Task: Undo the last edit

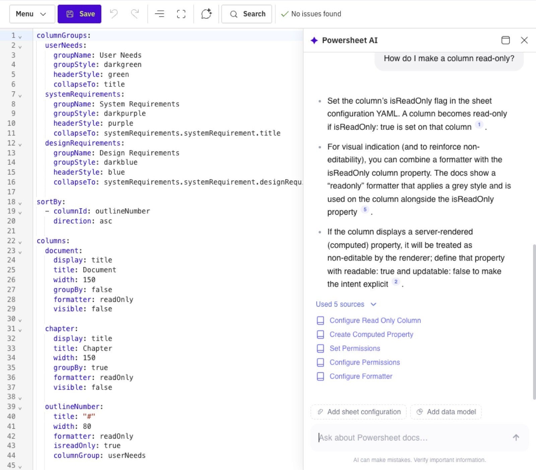Action: point(114,14)
